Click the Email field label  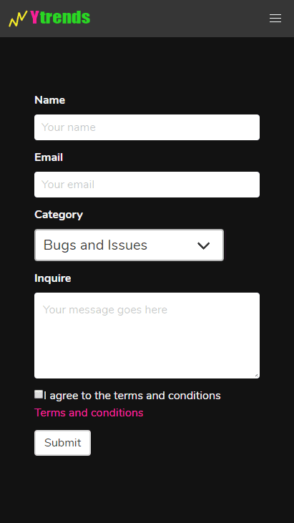[49, 157]
